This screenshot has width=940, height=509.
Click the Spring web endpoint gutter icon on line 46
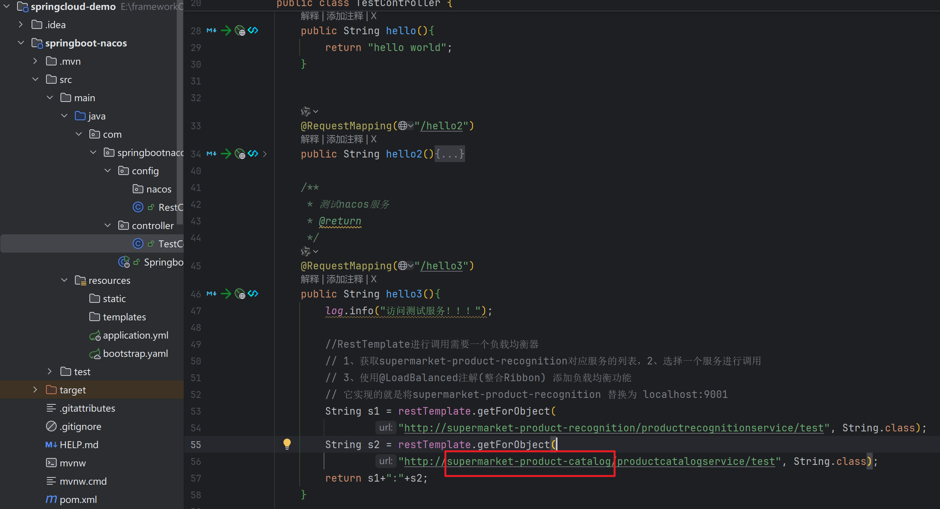[x=240, y=294]
